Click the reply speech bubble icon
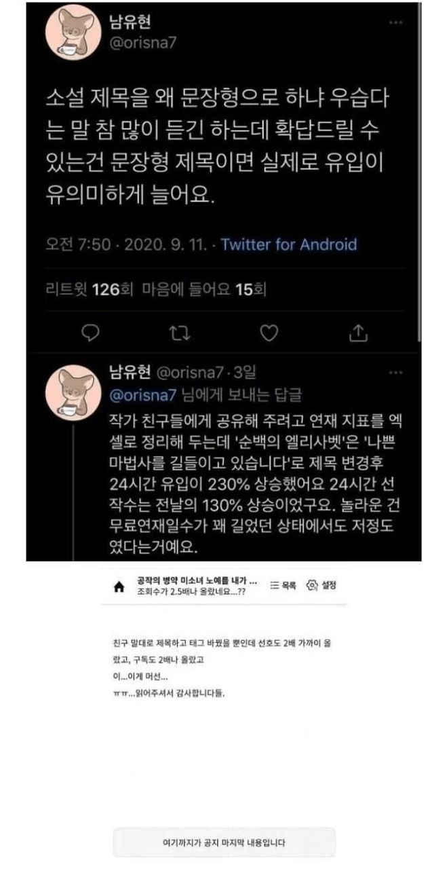The width and height of the screenshot is (434, 869). 90,333
